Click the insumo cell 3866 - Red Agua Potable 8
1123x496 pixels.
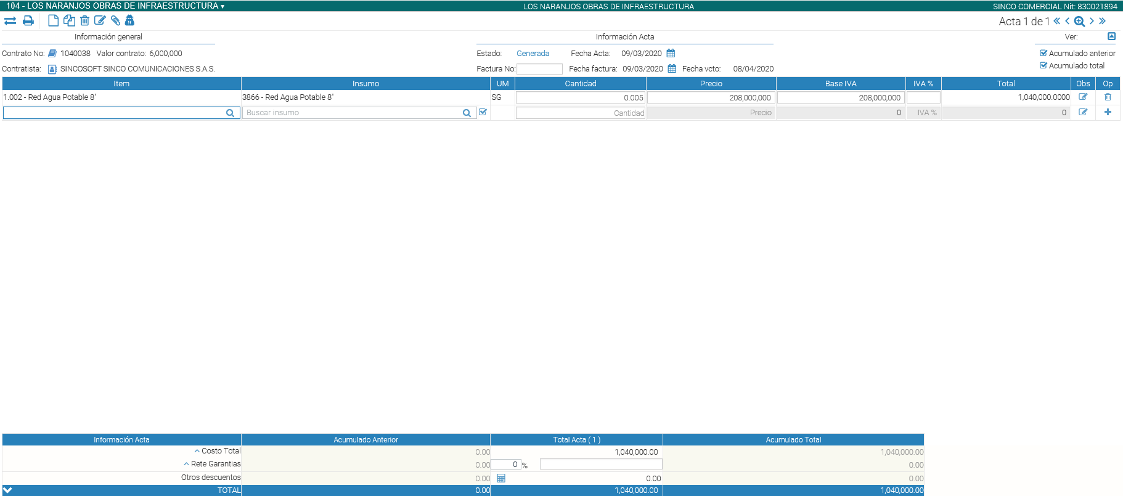(x=288, y=97)
